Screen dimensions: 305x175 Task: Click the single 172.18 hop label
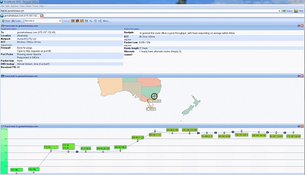51,147
